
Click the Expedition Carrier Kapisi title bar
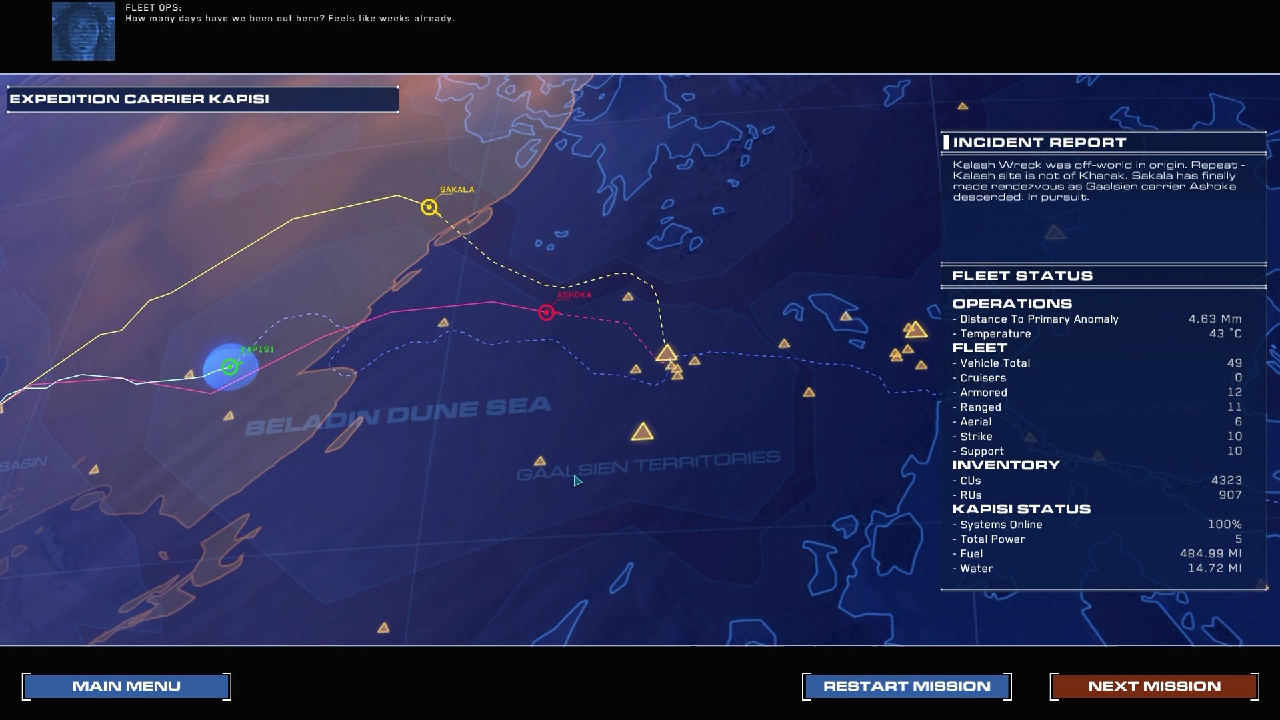coord(203,99)
